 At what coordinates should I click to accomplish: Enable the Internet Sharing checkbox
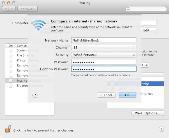(x=11, y=81)
